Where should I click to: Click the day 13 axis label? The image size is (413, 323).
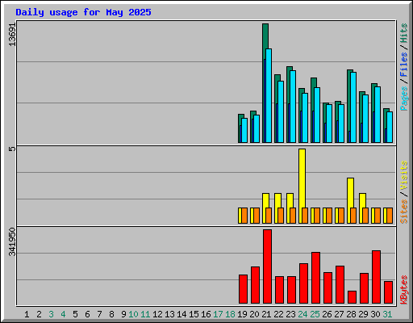tap(169, 314)
